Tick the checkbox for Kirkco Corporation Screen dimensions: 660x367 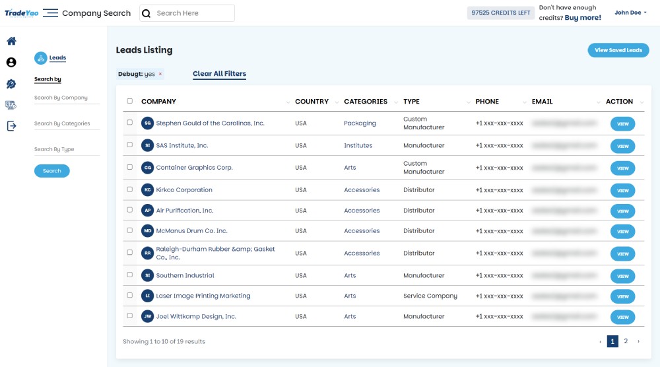130,189
